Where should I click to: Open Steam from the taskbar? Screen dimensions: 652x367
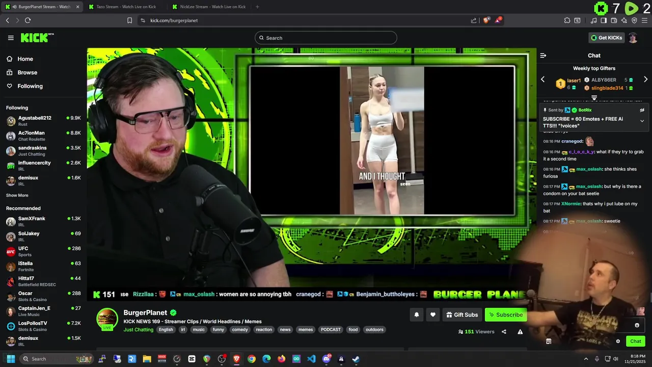[x=356, y=359]
